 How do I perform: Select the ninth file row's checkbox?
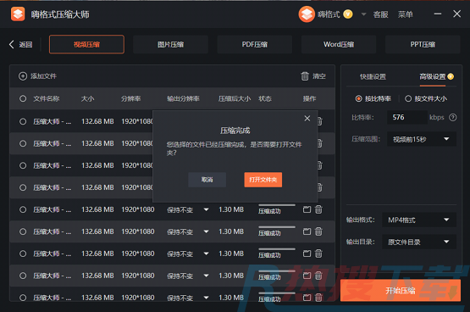(23, 298)
